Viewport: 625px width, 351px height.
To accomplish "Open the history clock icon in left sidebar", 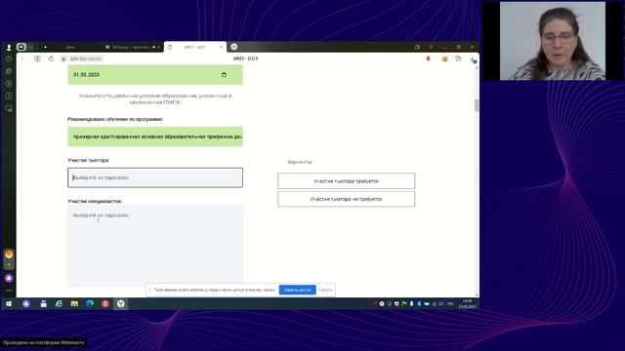I will 9,58.
